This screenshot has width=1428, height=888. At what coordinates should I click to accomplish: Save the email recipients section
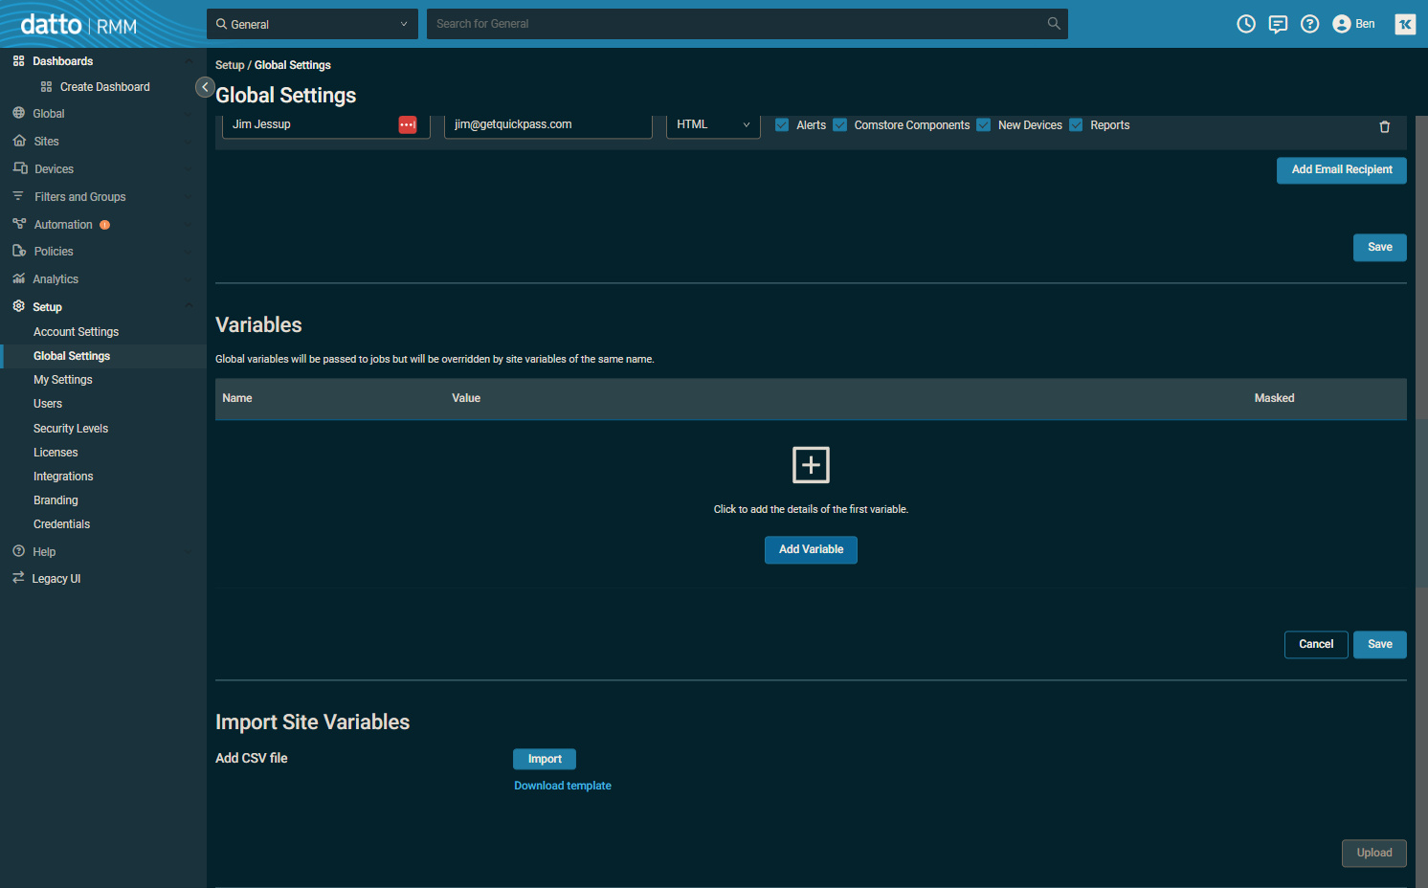pos(1380,248)
